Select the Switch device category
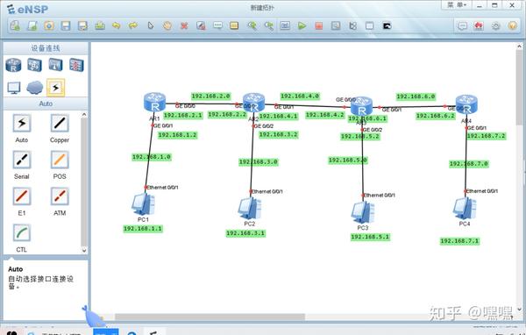 point(34,65)
